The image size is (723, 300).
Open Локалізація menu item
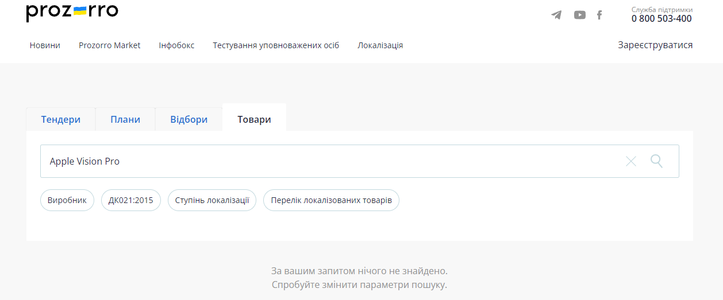380,45
